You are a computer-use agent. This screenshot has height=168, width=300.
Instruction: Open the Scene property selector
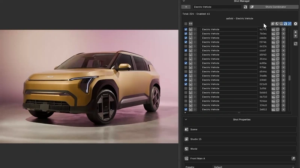240,129
